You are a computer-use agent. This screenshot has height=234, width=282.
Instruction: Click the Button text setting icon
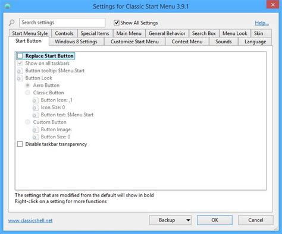36,115
